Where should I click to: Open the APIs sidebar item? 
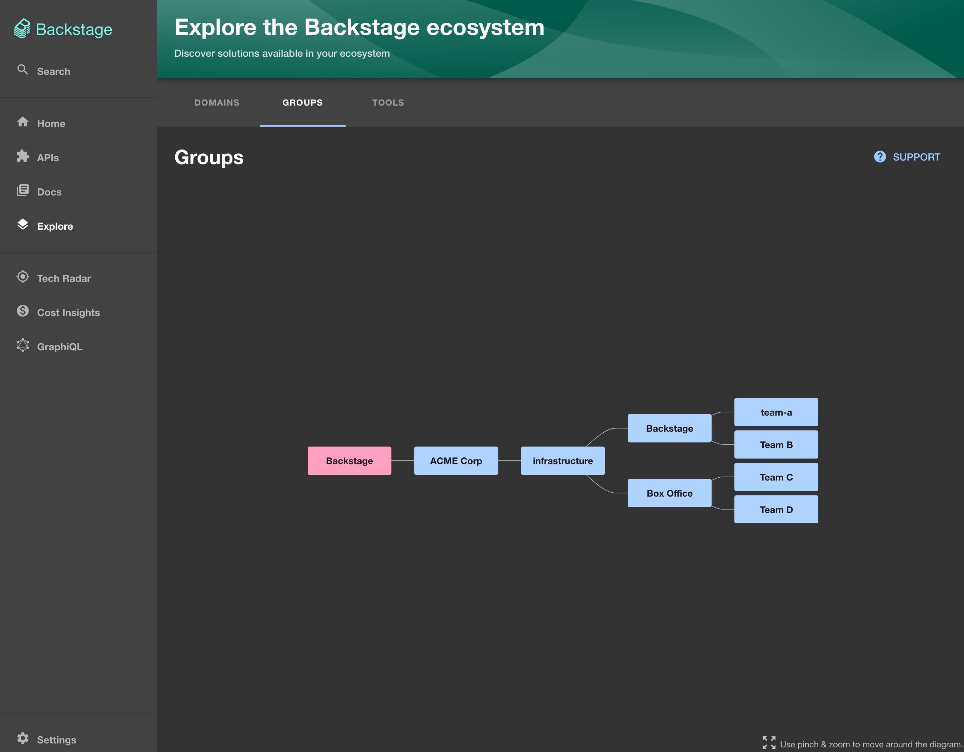tap(79, 157)
